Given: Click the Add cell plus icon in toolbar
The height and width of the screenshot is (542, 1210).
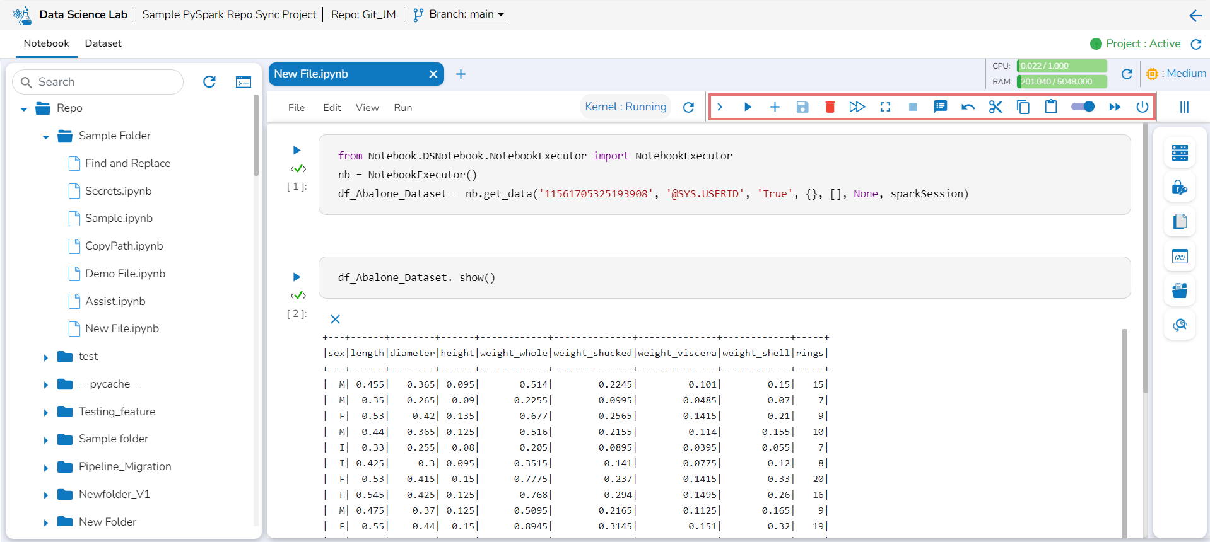Looking at the screenshot, I should 775,107.
